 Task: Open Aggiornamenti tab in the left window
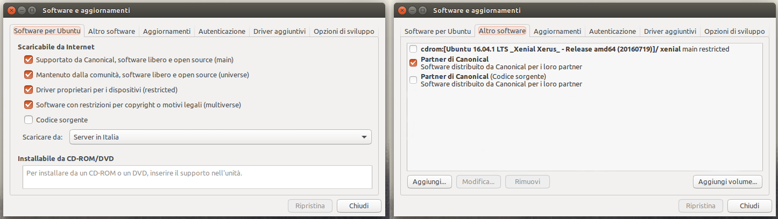click(167, 31)
